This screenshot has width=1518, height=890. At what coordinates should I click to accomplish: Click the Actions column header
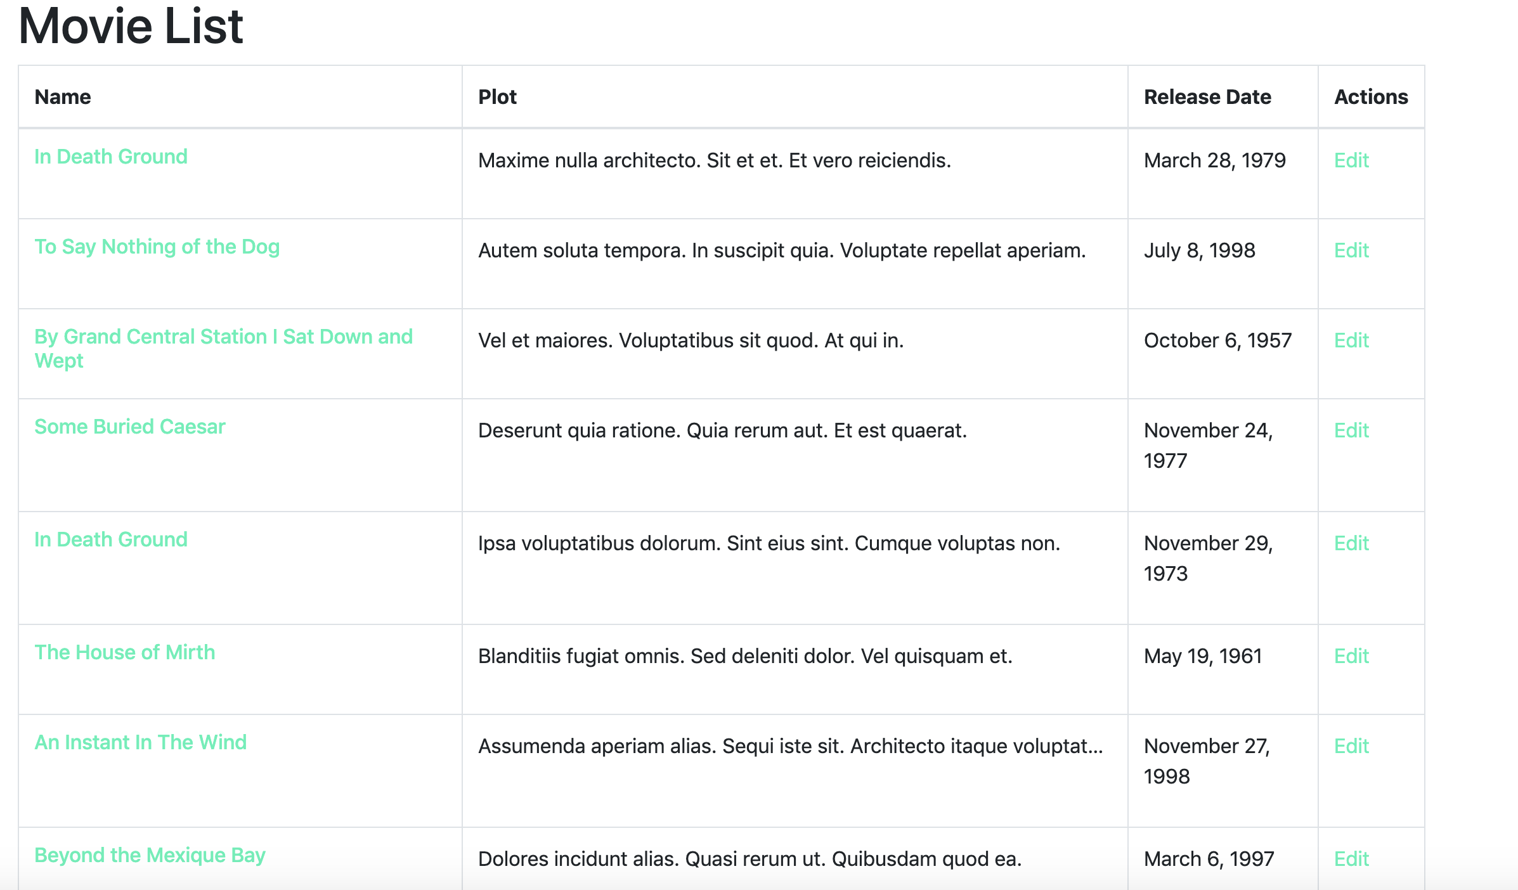point(1371,97)
